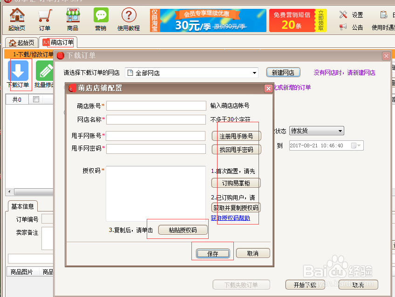Click the horizontal scrollbar left arrow
The width and height of the screenshot is (395, 297).
tap(10, 191)
